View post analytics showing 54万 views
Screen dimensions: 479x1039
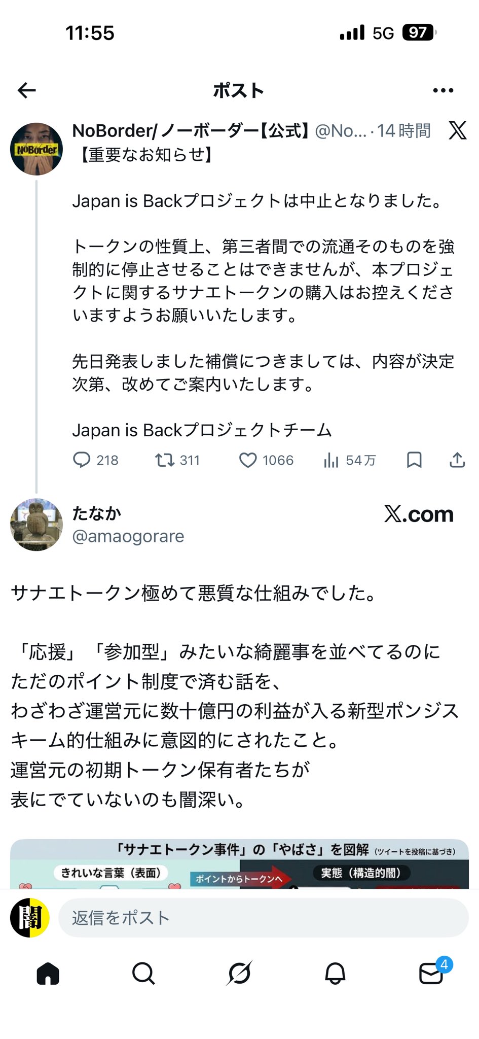coord(331,460)
